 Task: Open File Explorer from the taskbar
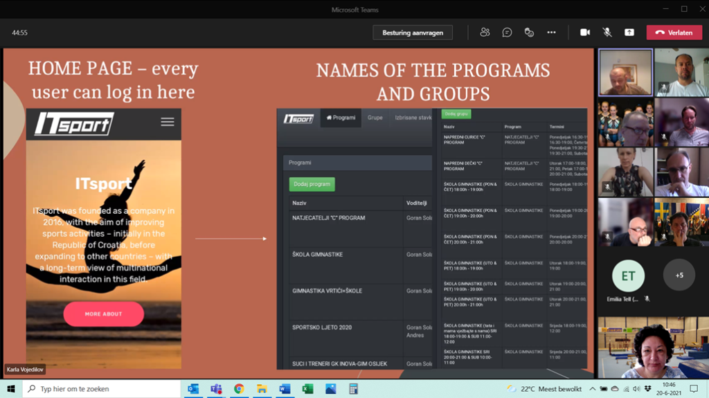[x=262, y=388]
